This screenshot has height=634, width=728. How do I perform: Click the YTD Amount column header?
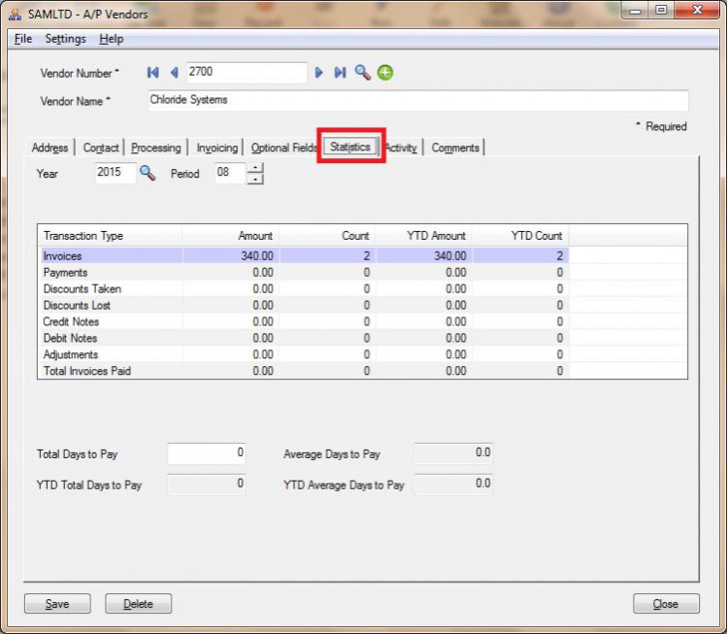click(424, 236)
